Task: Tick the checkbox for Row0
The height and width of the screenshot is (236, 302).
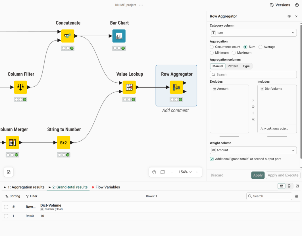Action: [6, 216]
